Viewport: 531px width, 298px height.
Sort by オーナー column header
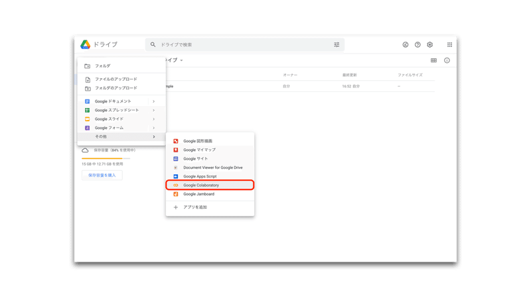[x=290, y=75]
